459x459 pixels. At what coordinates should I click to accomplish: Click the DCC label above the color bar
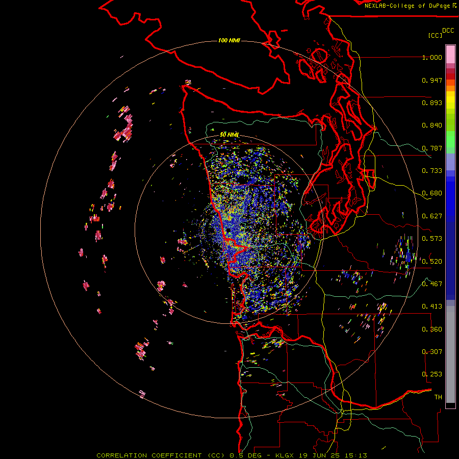click(448, 30)
